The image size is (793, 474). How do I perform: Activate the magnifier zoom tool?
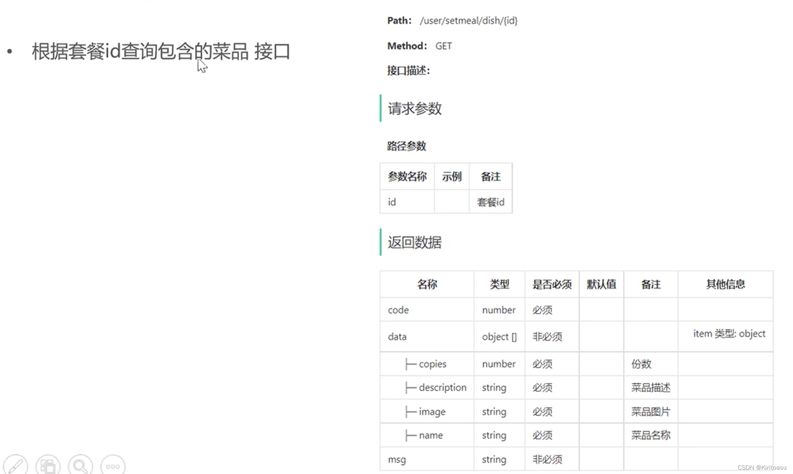tap(80, 465)
